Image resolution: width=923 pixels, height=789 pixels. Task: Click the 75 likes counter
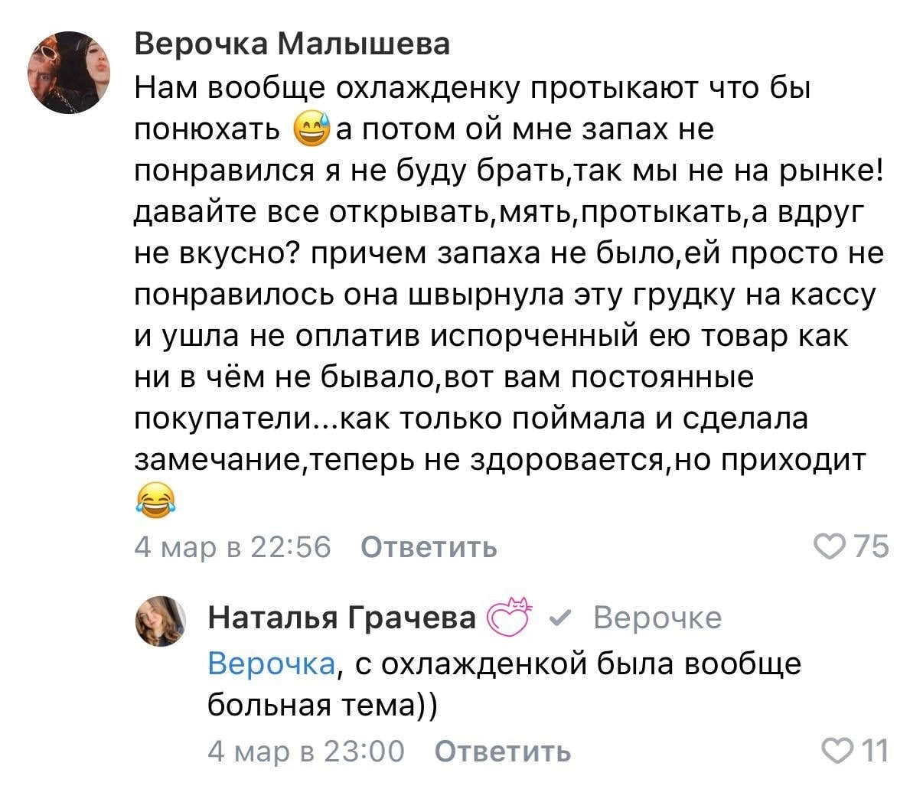coord(871,546)
